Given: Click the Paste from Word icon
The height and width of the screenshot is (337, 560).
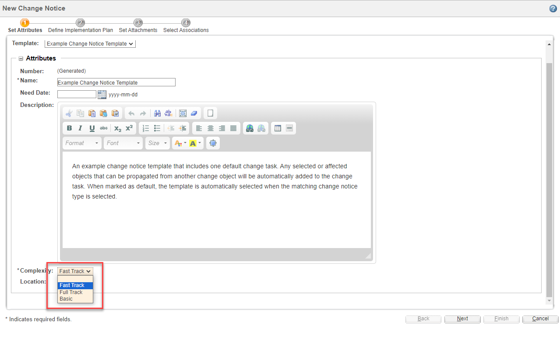Looking at the screenshot, I should [116, 113].
